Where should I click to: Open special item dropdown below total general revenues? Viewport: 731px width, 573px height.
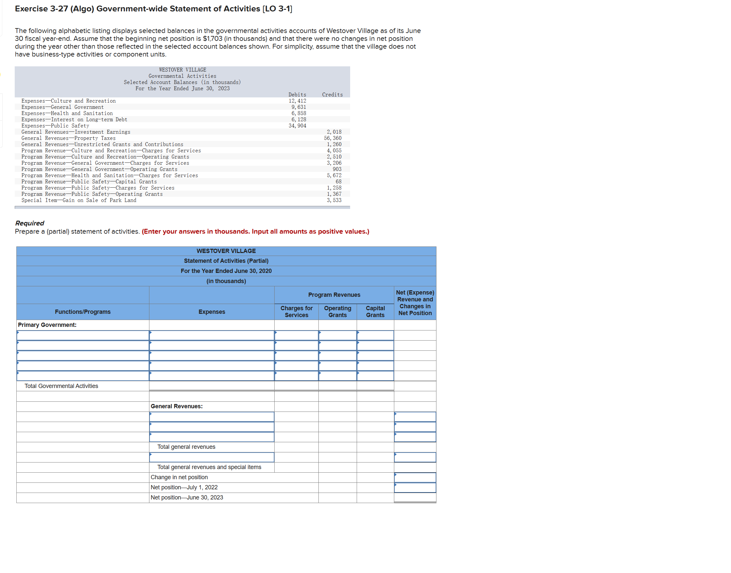point(212,457)
